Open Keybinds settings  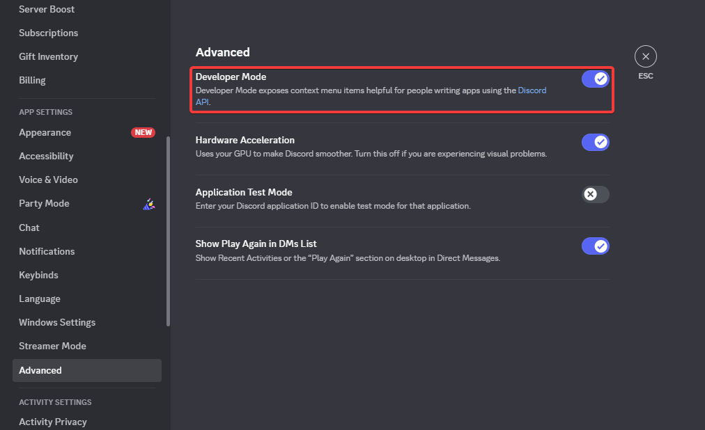[x=38, y=275]
